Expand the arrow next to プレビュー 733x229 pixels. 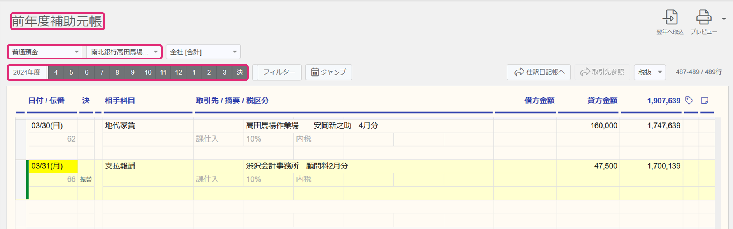pos(724,19)
